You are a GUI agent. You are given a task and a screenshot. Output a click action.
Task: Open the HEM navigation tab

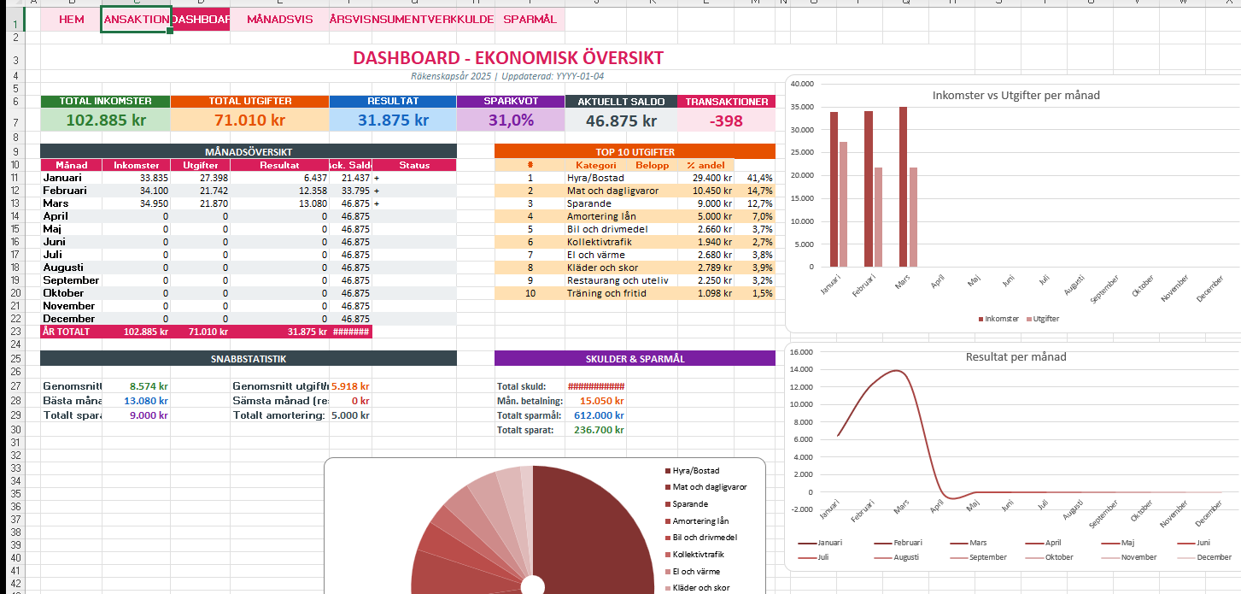tap(71, 19)
